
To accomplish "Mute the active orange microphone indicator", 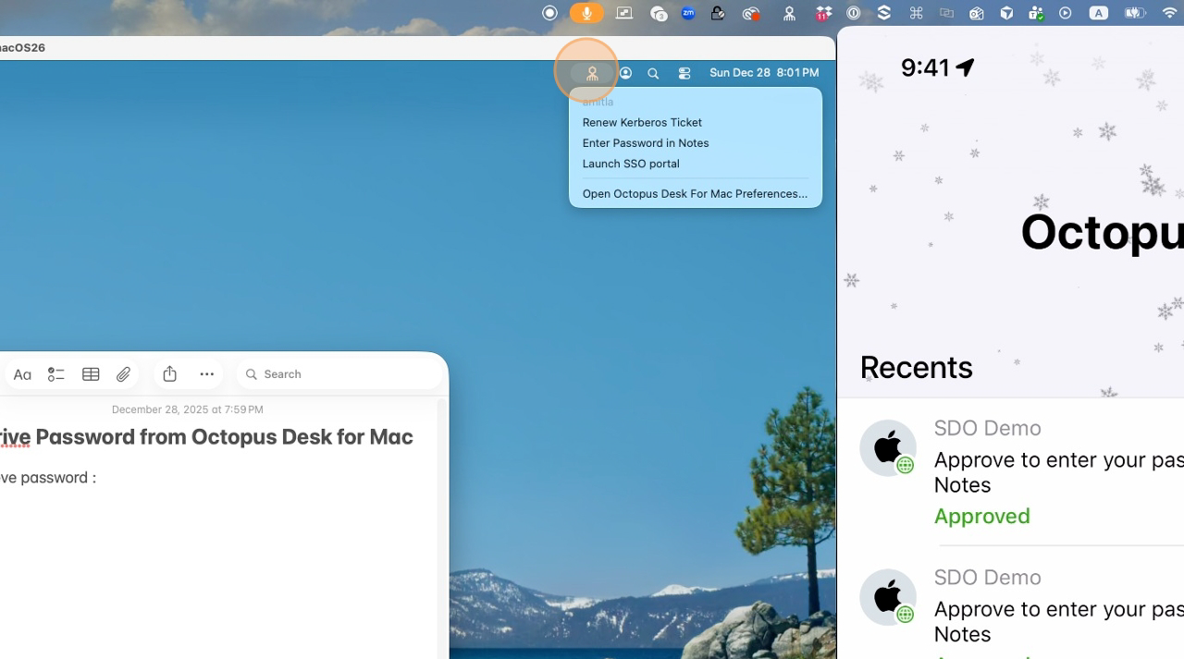I will (x=585, y=13).
